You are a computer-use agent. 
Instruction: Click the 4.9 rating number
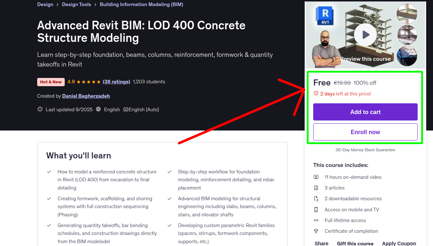pyautogui.click(x=71, y=82)
